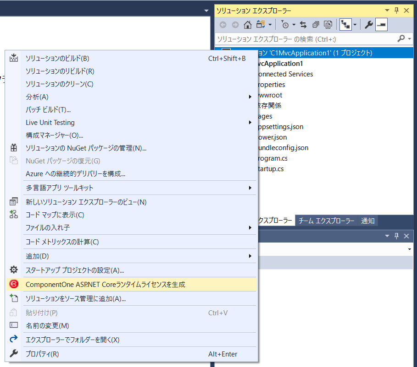Open dropdown next to the diagram view button

(x=355, y=25)
